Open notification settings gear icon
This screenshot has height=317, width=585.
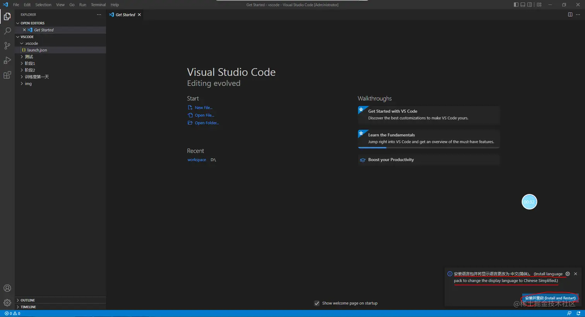(568, 274)
